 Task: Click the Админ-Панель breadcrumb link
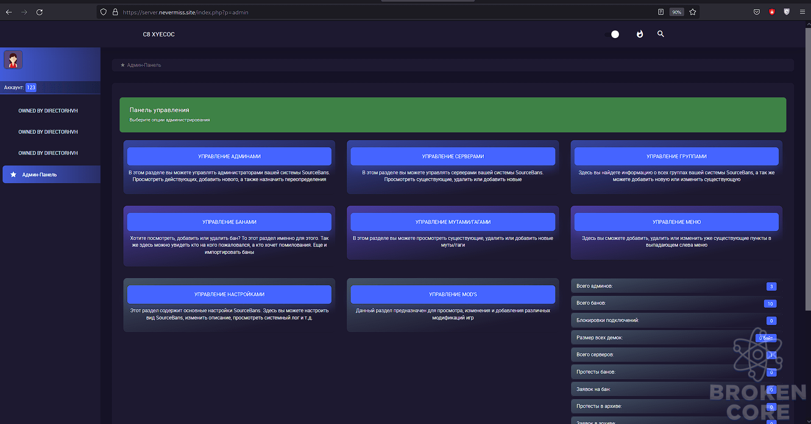point(144,65)
